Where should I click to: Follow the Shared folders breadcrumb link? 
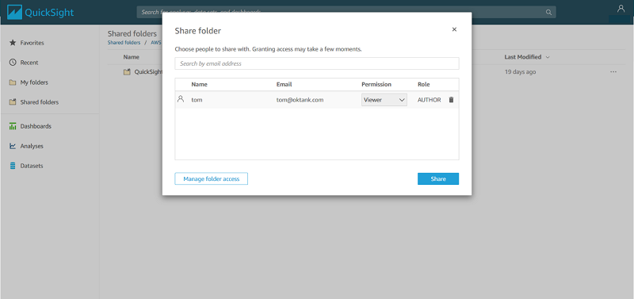tap(124, 43)
